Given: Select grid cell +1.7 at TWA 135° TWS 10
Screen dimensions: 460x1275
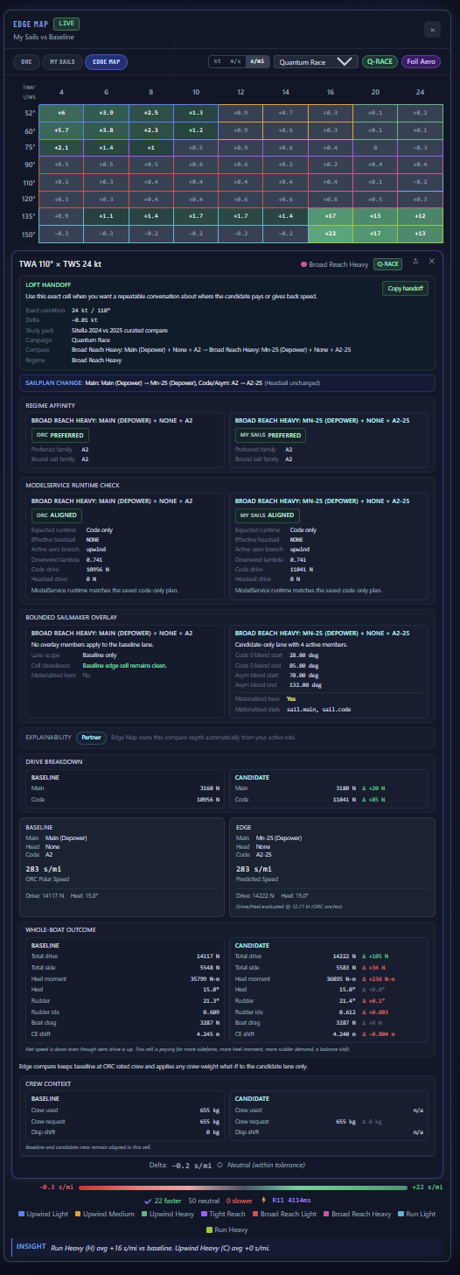Looking at the screenshot, I should point(196,215).
